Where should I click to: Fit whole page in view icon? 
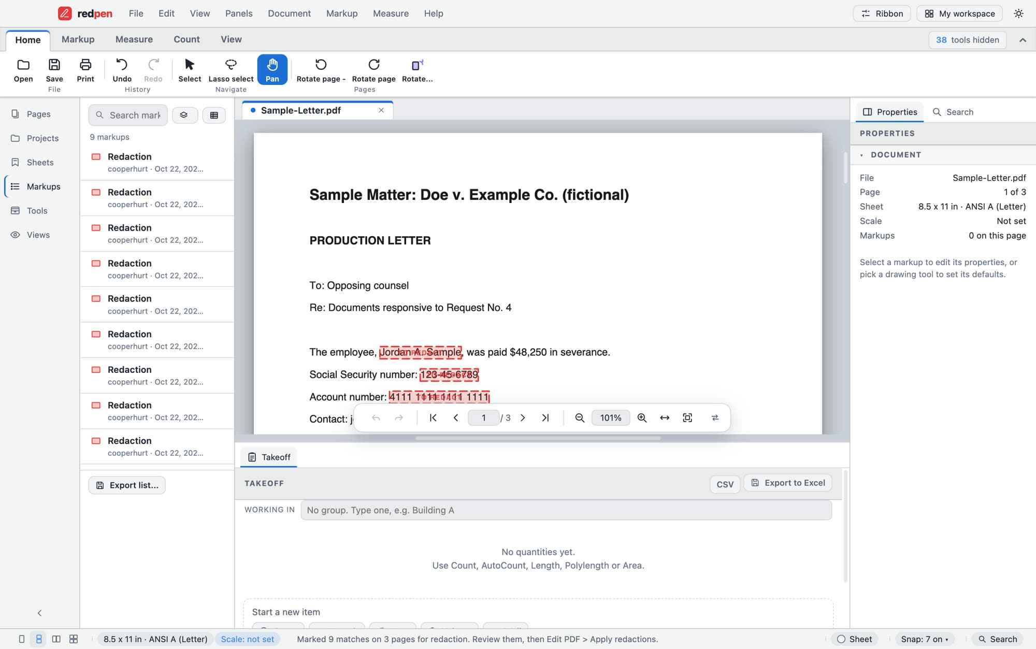[x=687, y=418]
